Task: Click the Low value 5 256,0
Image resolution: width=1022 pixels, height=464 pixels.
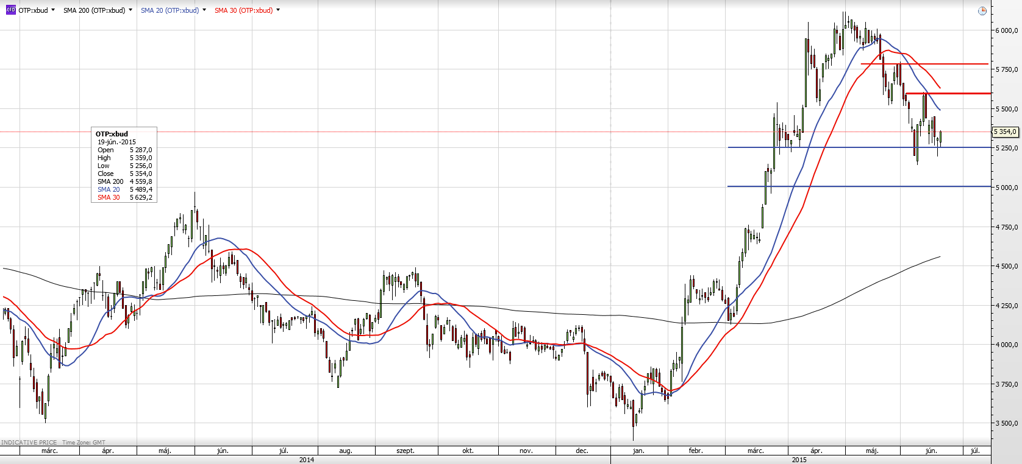Action: (141, 166)
